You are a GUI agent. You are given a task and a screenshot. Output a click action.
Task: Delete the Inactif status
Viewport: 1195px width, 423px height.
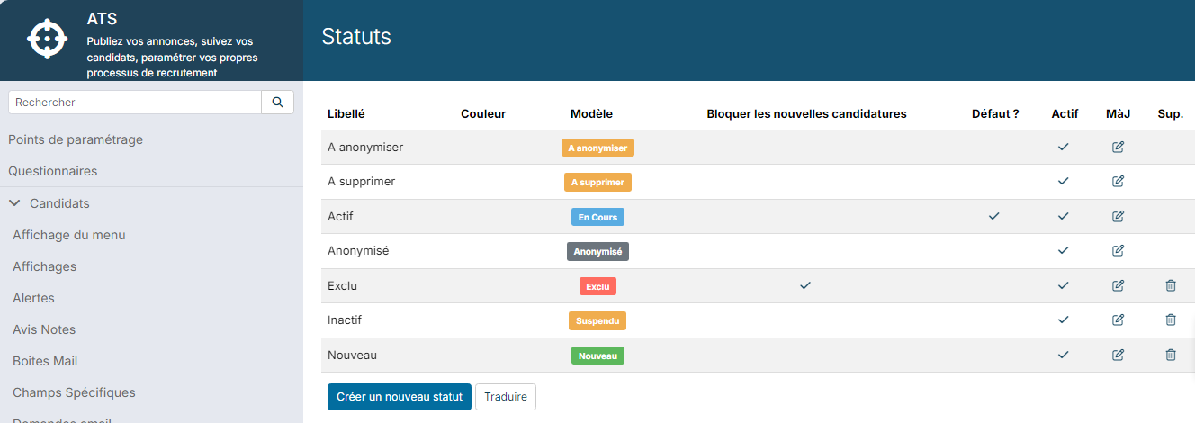[x=1171, y=319]
